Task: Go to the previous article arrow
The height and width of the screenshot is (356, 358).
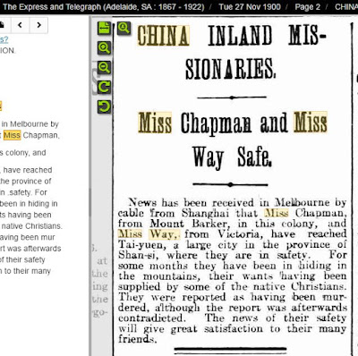Action: pos(20,25)
